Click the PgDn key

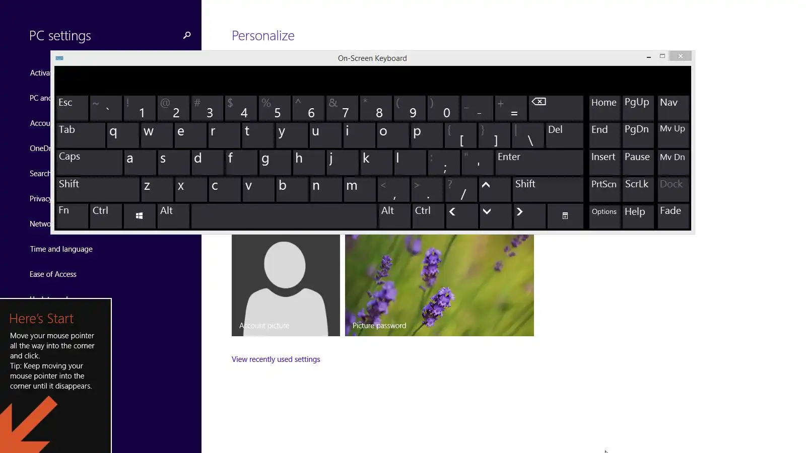(638, 135)
